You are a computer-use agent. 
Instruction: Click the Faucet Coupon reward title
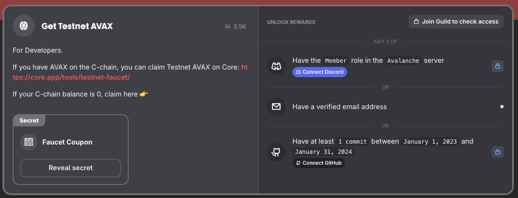coord(67,142)
